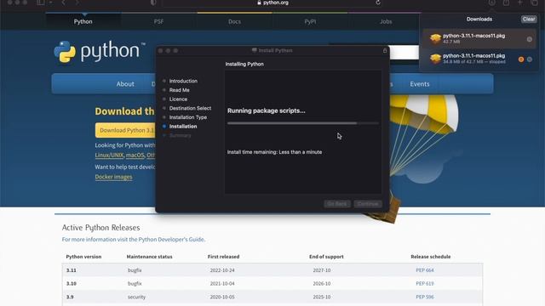Click the privacy shield icon in Safari toolbar
545x306 pixels.
point(153,3)
